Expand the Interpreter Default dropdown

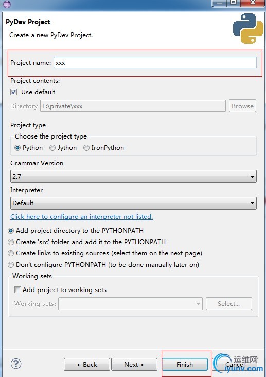point(133,203)
